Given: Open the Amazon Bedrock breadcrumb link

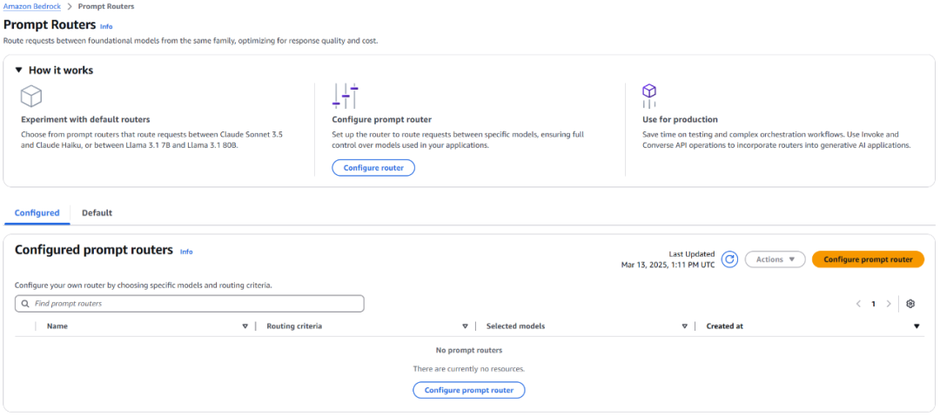Looking at the screenshot, I should [x=30, y=6].
